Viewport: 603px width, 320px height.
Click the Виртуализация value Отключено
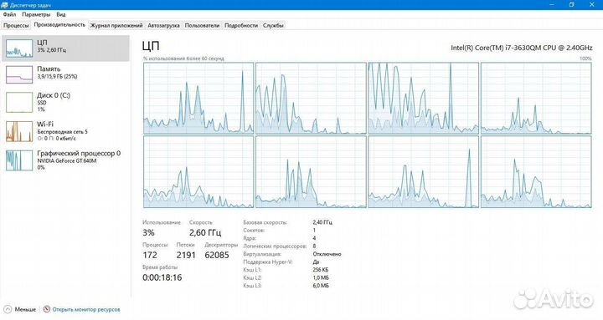pyautogui.click(x=327, y=254)
